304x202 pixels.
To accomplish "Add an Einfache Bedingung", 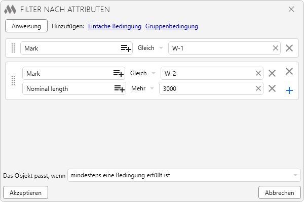I will coord(115,26).
